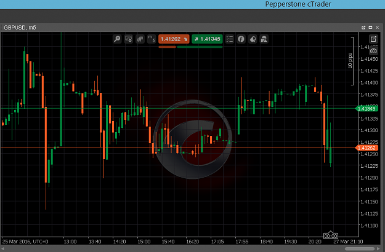Image resolution: width=385 pixels, height=252 pixels.
Task: Close the GBPUSD chart panel
Action: [x=378, y=28]
